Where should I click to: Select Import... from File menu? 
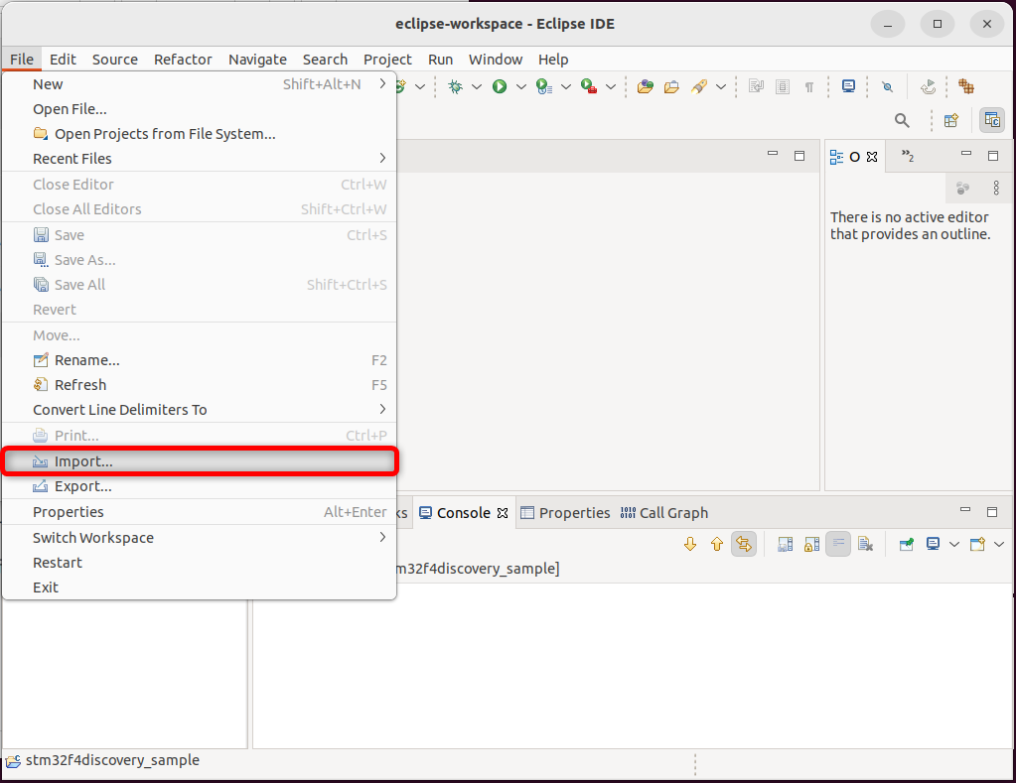pyautogui.click(x=199, y=461)
